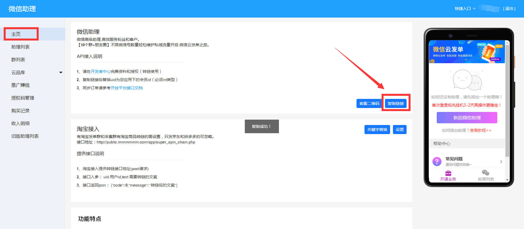Open the 开发者中心 link
524x229 pixels.
coord(101,71)
